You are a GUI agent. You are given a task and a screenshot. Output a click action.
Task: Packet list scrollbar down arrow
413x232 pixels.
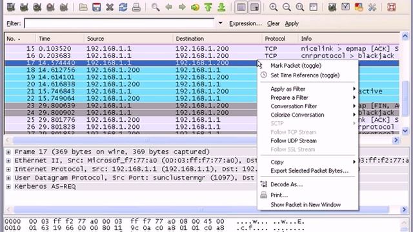tap(405, 130)
